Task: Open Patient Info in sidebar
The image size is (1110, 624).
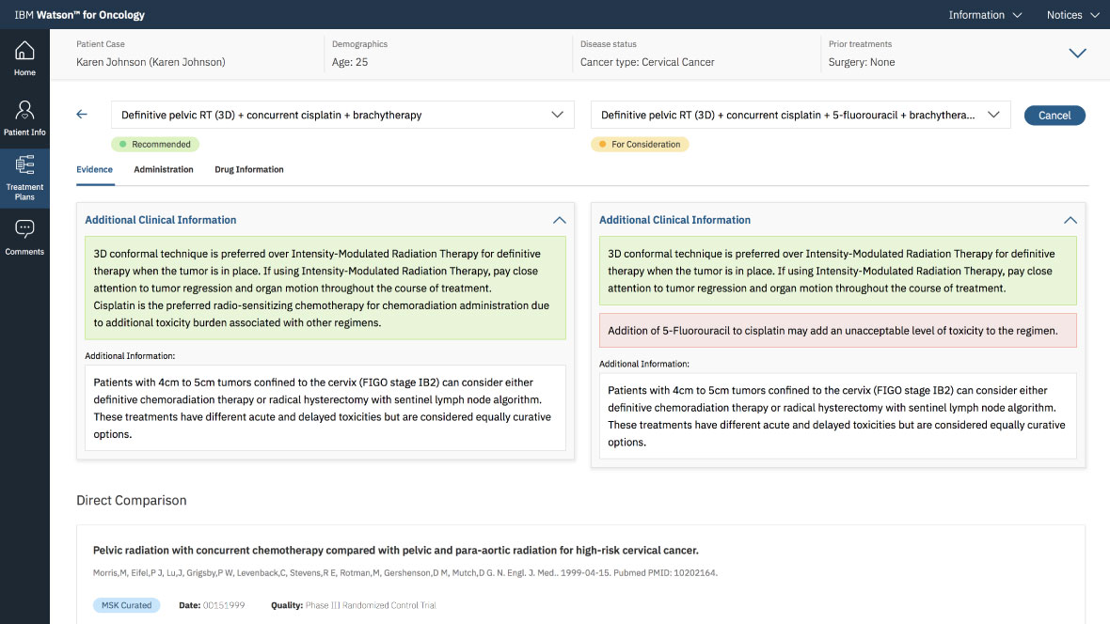Action: [24, 117]
